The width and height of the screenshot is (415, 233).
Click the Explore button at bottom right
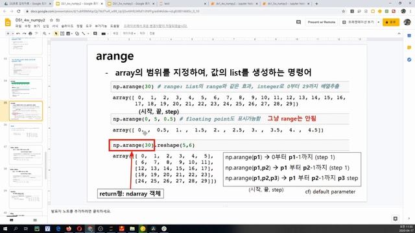click(x=396, y=219)
